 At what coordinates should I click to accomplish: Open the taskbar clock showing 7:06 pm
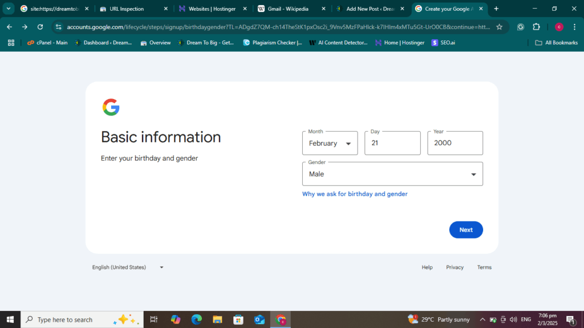coord(547,319)
